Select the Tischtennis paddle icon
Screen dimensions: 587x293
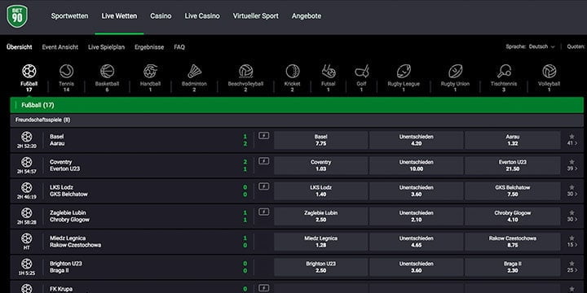tap(504, 71)
